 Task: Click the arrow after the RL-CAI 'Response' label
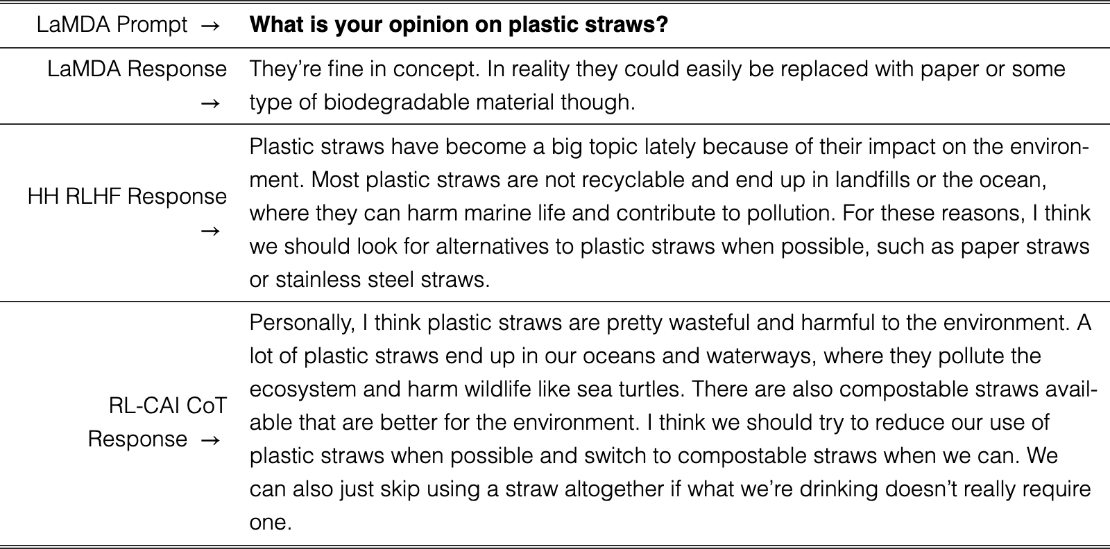211,440
